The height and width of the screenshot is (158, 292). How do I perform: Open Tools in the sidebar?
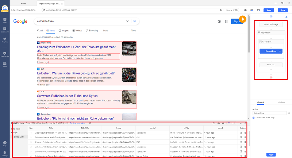(5, 64)
